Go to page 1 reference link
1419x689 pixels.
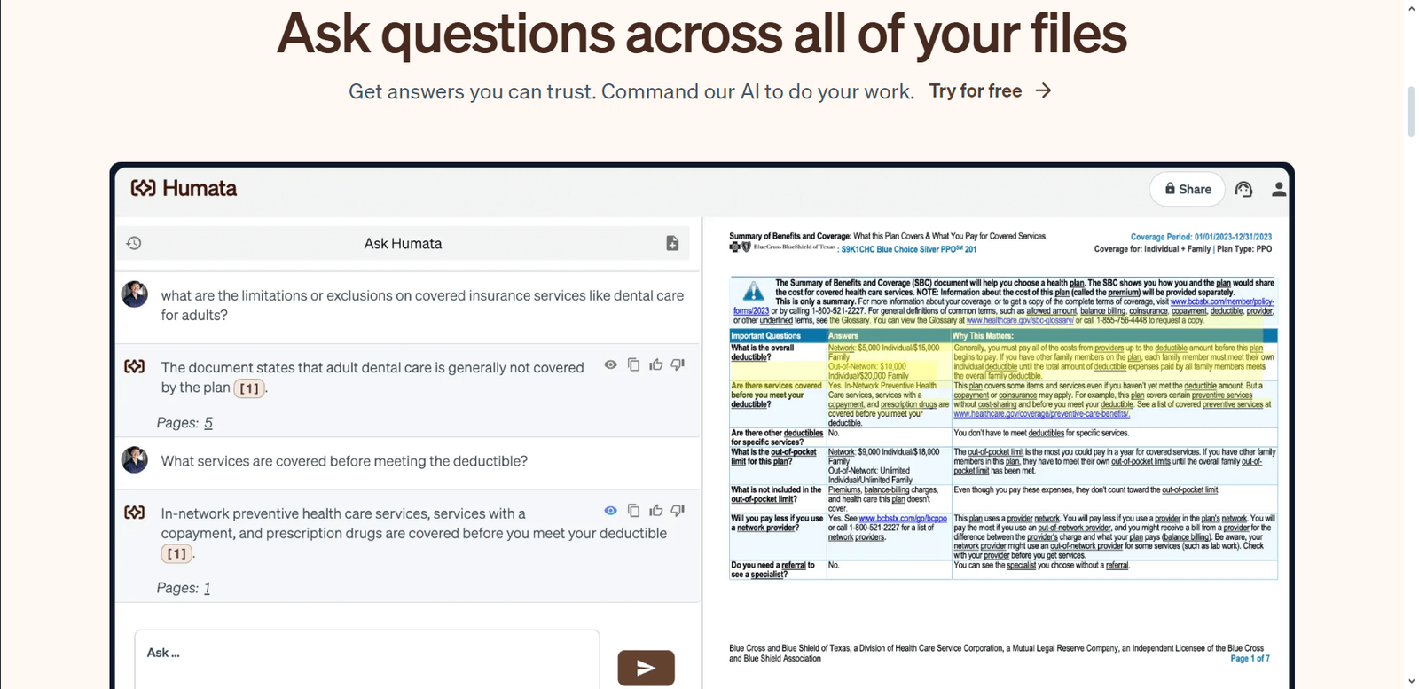[x=207, y=588]
